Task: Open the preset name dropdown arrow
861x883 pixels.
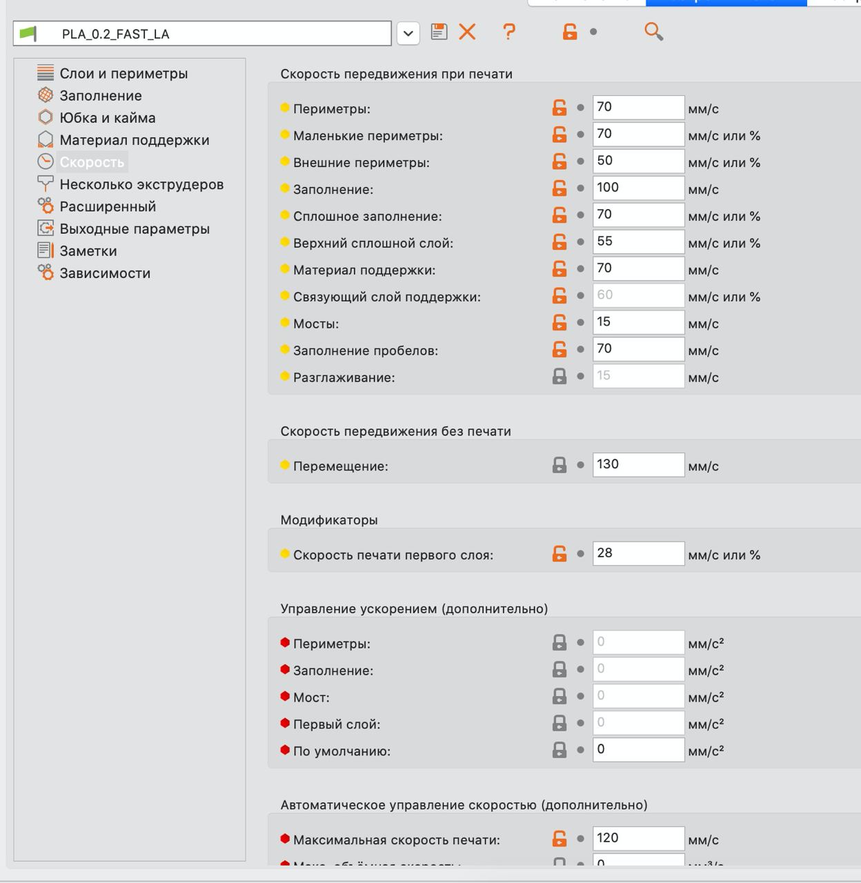Action: [x=408, y=33]
